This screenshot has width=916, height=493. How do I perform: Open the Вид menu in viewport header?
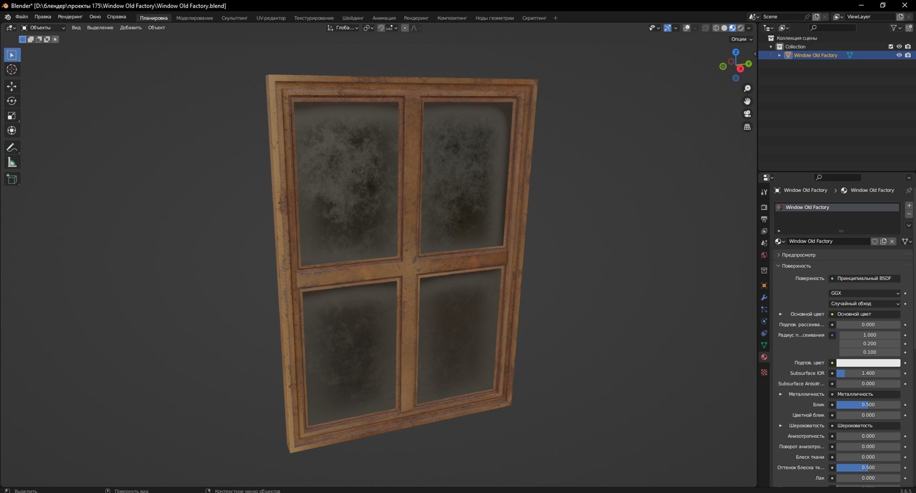point(76,28)
